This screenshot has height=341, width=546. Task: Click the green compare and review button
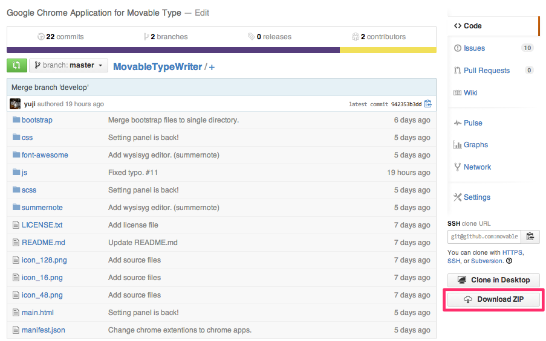tap(17, 65)
